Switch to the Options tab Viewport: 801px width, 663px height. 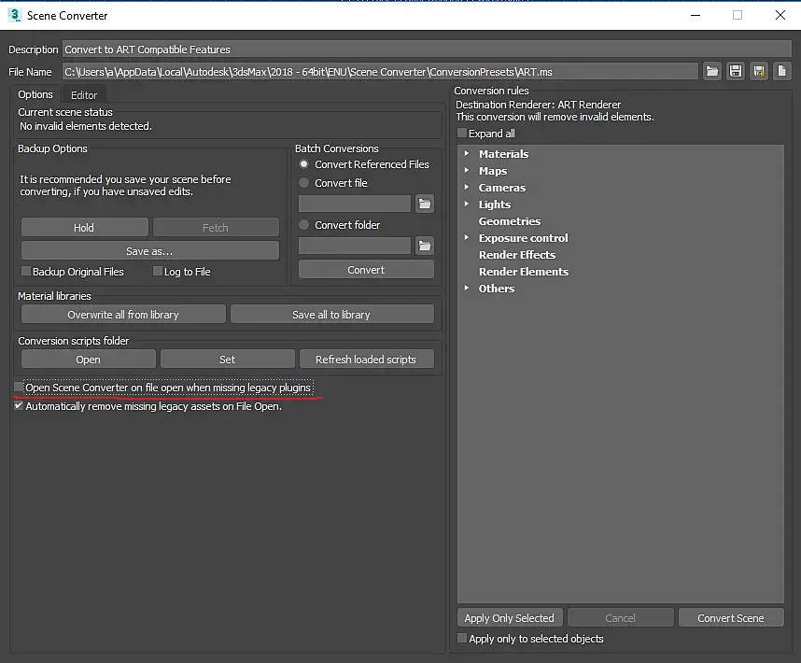pos(35,94)
